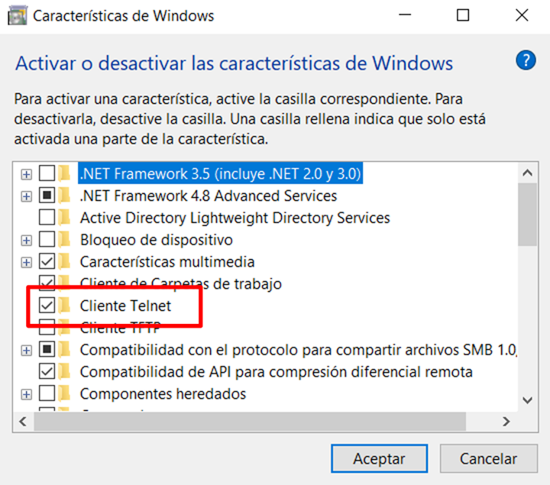Check Active Directory Lightweight Directory Services
Image resolution: width=550 pixels, height=485 pixels.
click(x=47, y=218)
